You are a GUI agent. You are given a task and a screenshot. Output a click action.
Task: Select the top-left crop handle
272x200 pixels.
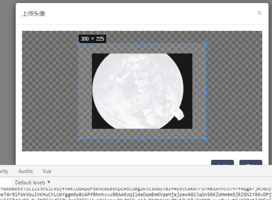pyautogui.click(x=79, y=44)
